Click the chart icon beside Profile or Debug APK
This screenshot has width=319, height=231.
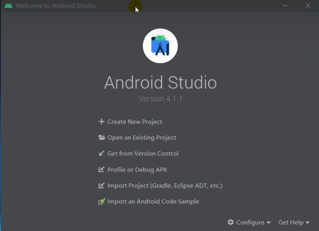pyautogui.click(x=102, y=169)
